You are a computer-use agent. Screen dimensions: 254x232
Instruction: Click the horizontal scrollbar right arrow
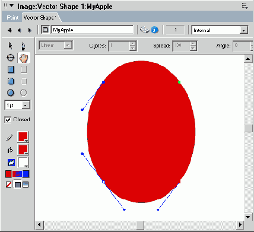tap(240, 225)
